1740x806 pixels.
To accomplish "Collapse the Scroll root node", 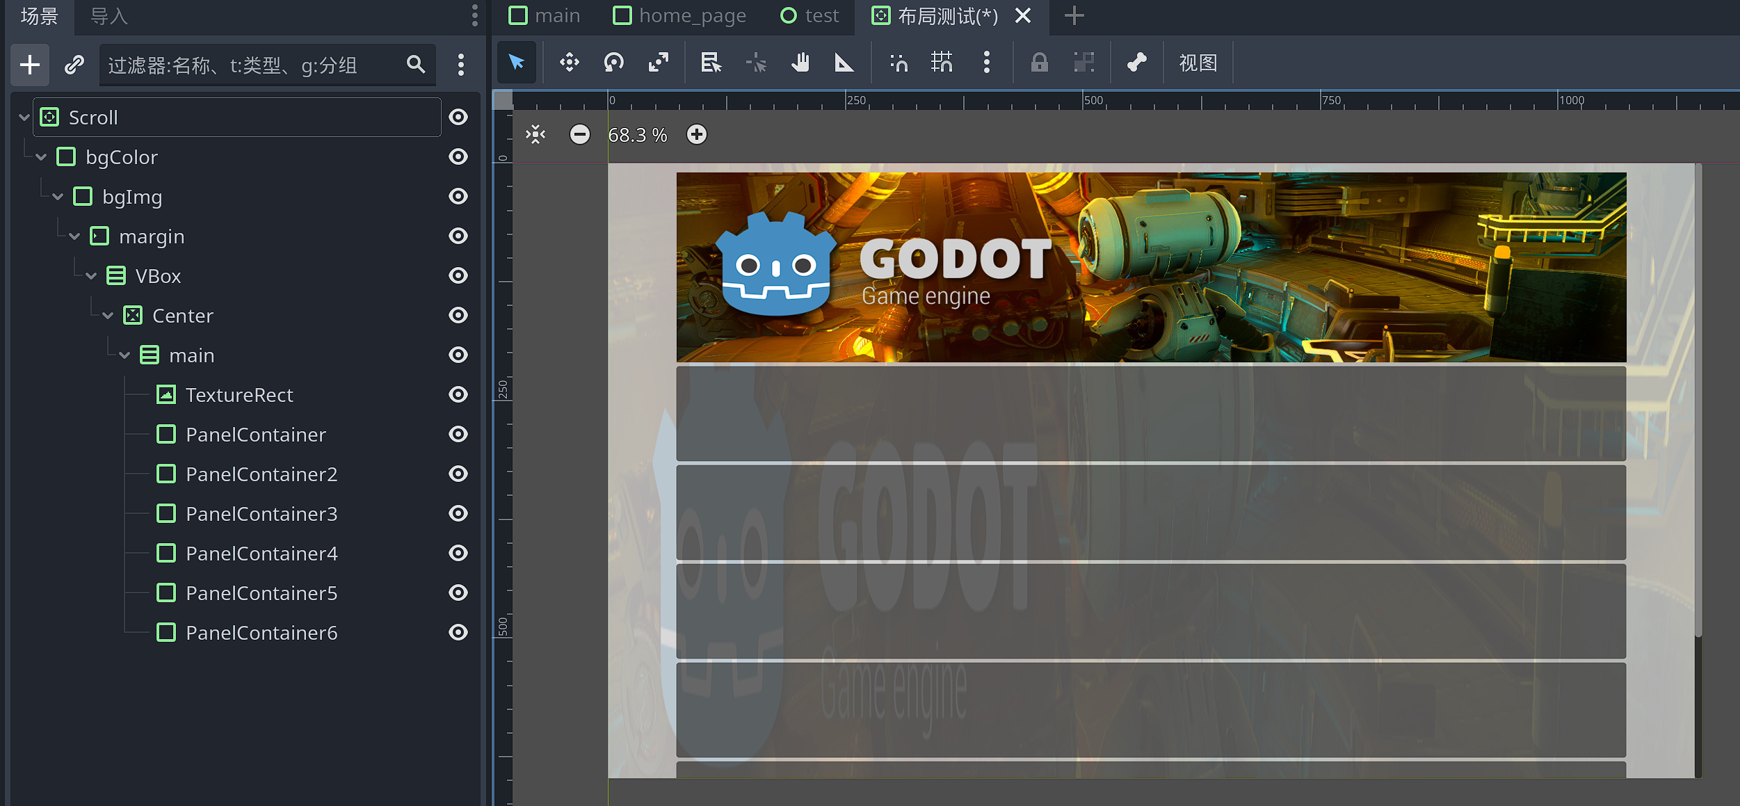I will click(x=24, y=118).
